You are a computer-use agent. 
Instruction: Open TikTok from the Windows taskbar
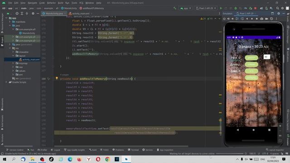coord(51,159)
